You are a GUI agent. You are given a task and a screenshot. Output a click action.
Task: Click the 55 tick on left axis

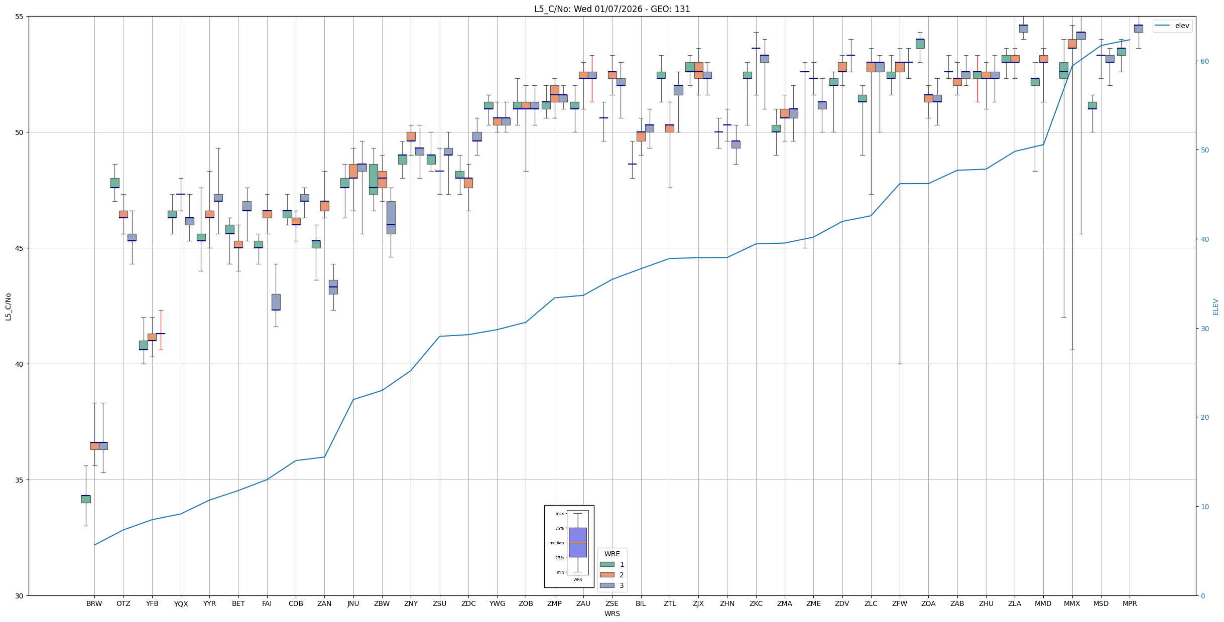pos(20,17)
